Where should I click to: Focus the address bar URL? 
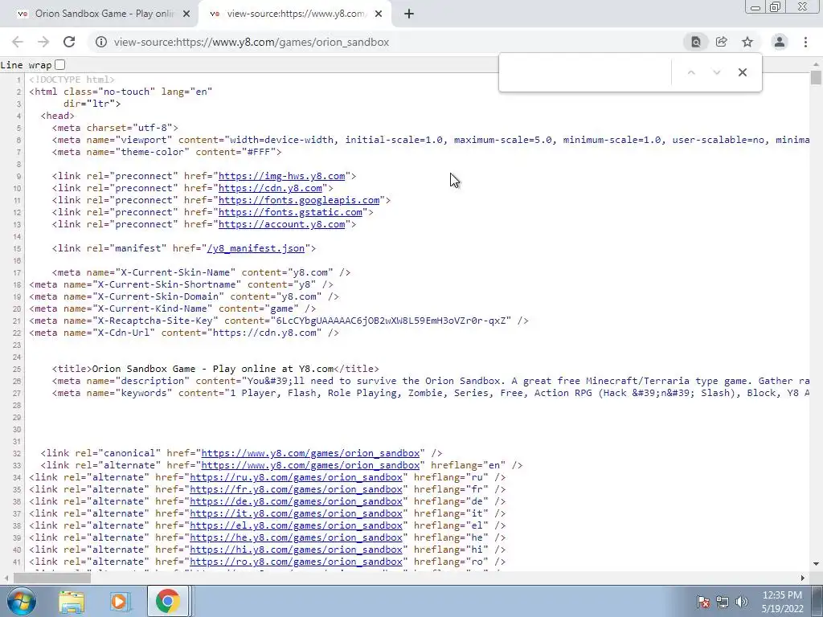point(252,42)
